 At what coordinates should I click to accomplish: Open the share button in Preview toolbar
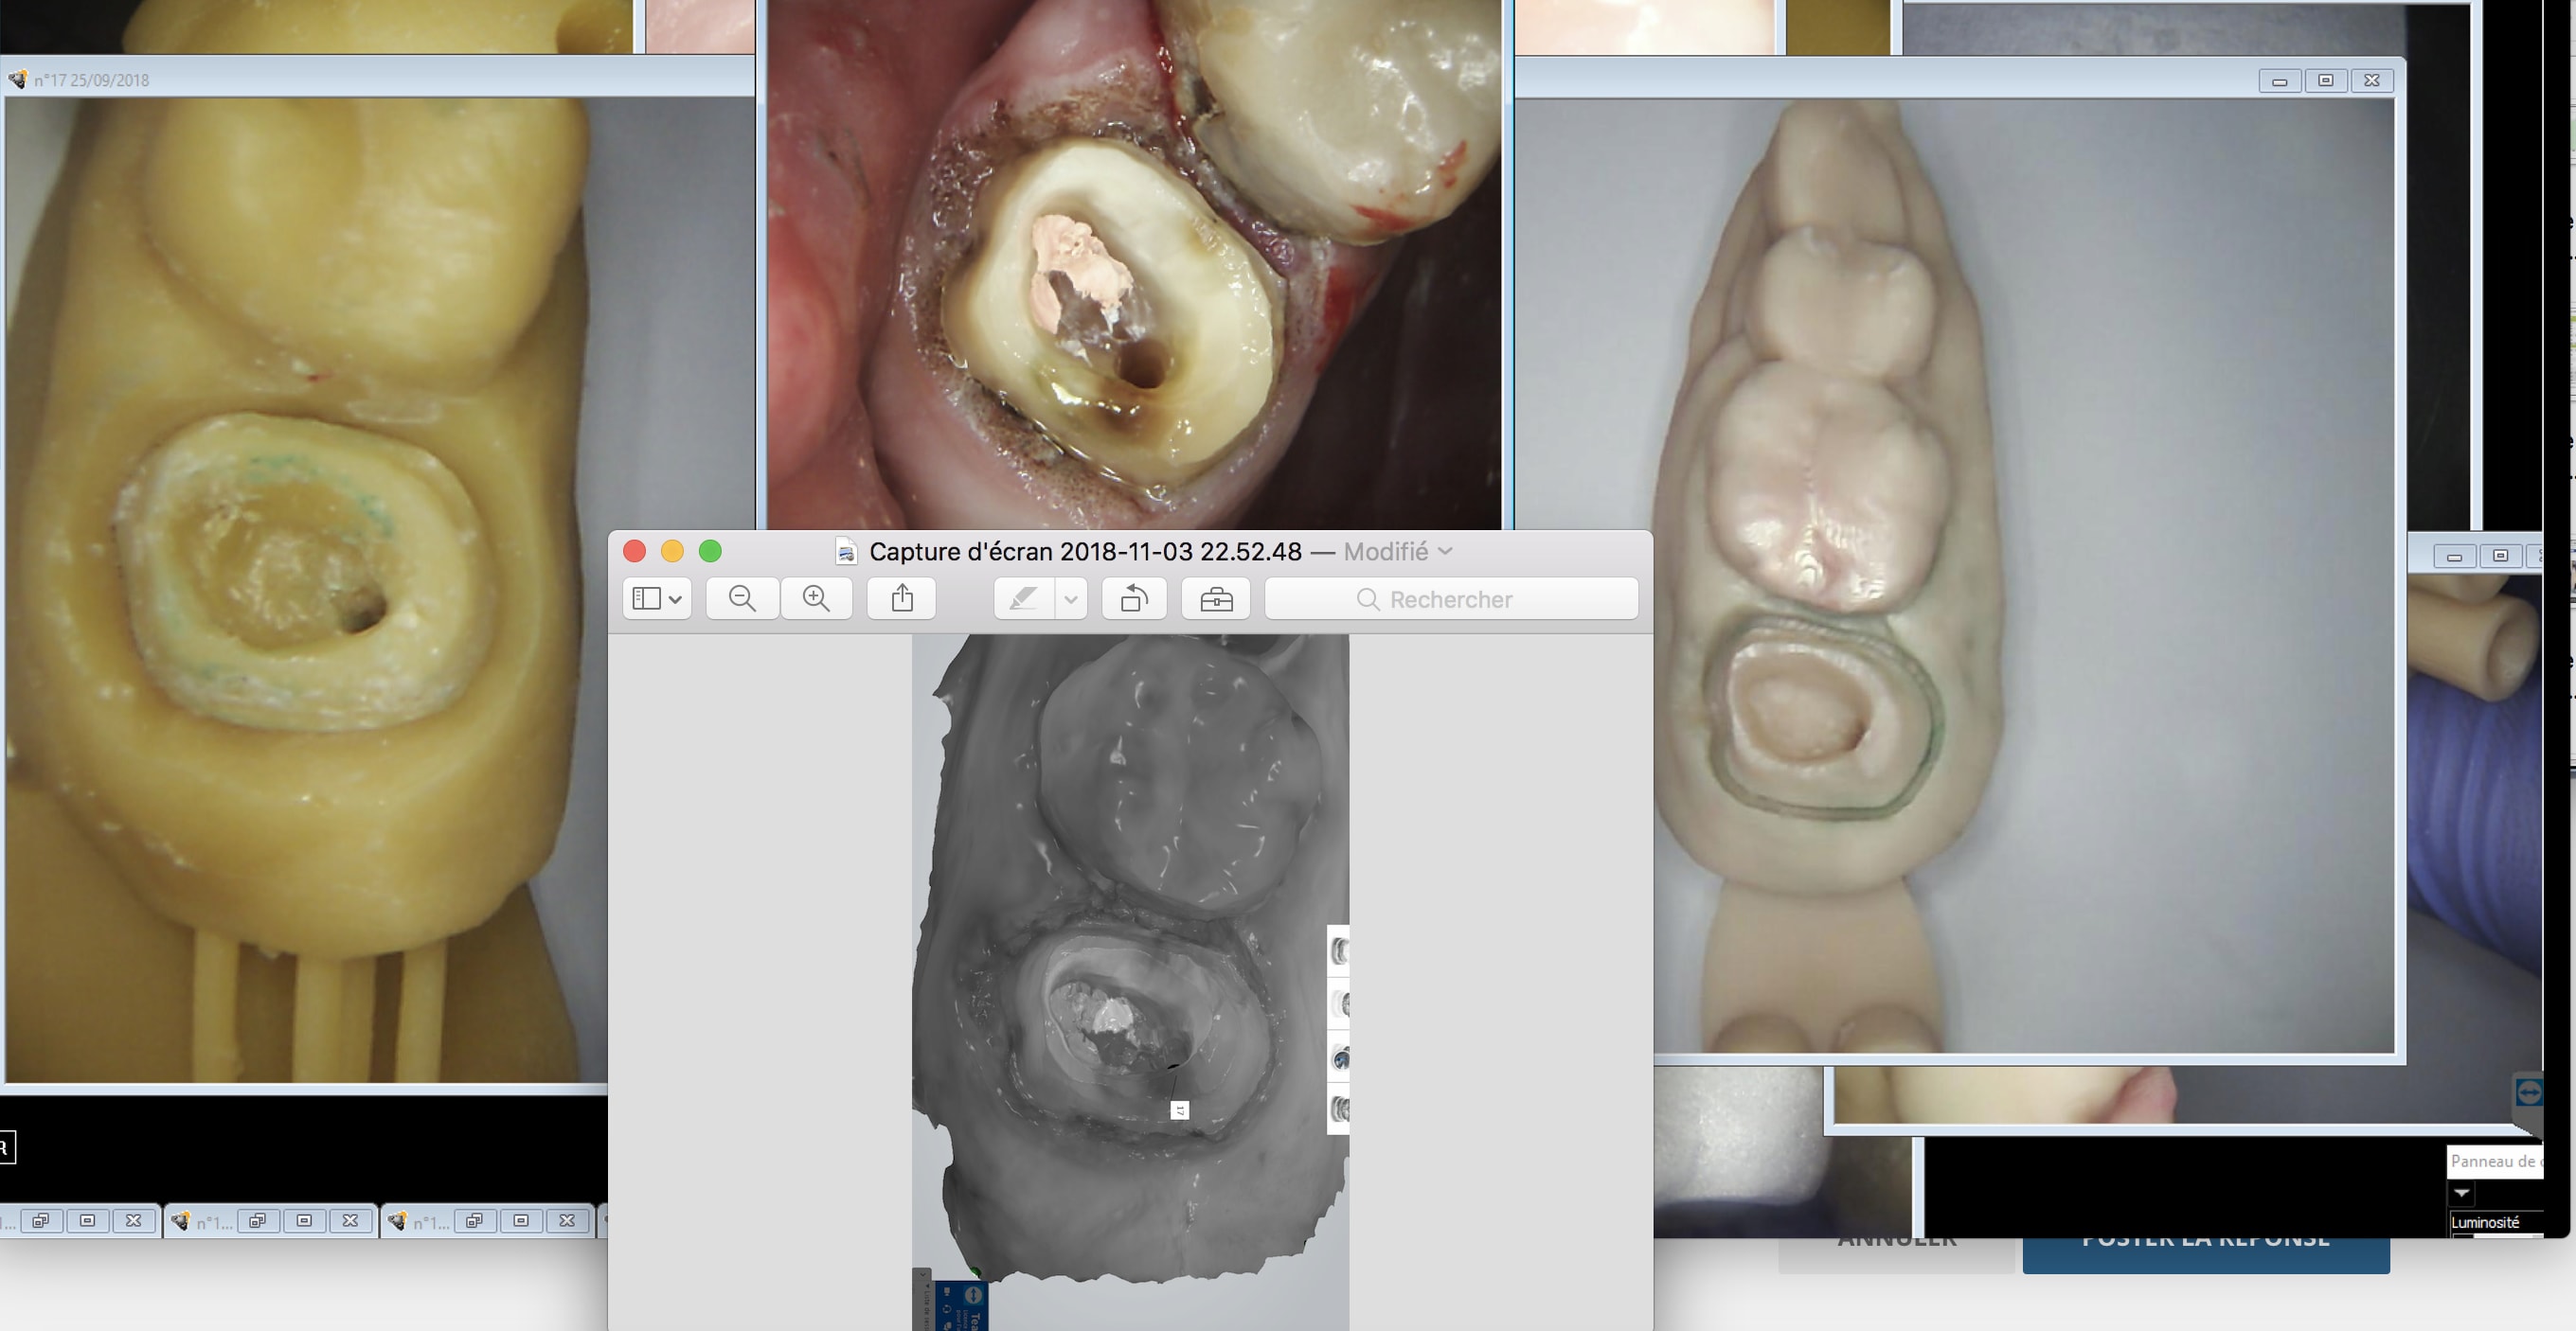pos(902,598)
